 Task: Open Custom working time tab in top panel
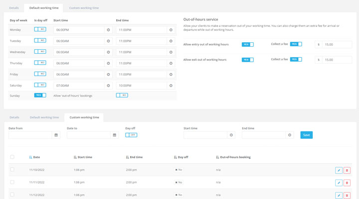pos(84,8)
